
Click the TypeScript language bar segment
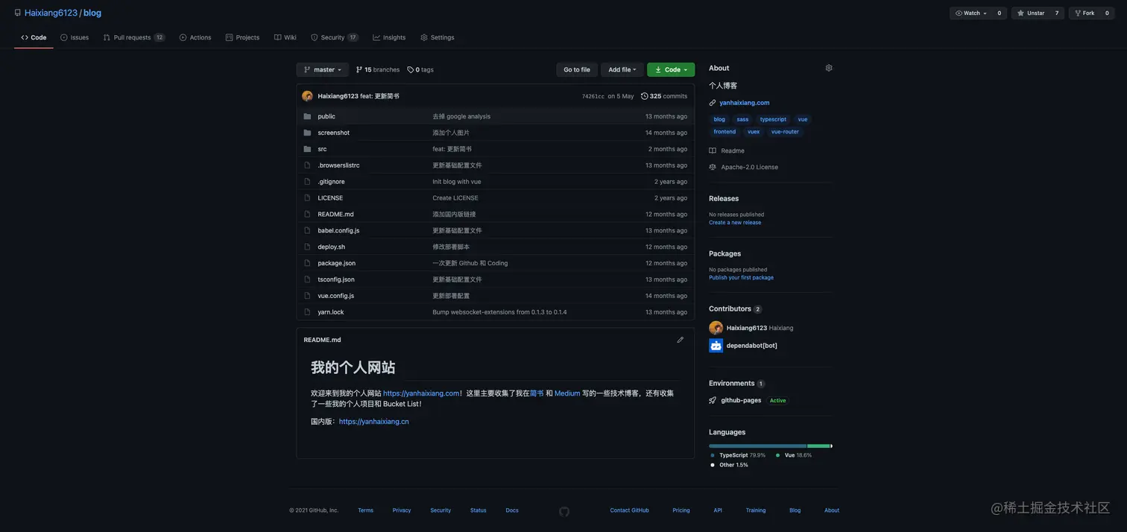pyautogui.click(x=757, y=446)
